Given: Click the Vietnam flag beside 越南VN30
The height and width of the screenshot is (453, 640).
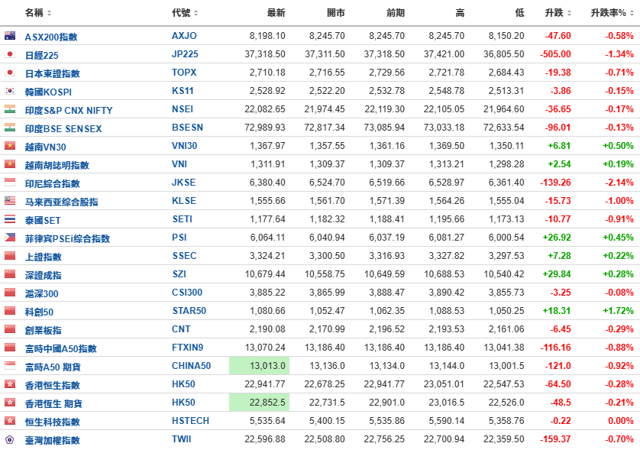Looking at the screenshot, I should coord(10,146).
